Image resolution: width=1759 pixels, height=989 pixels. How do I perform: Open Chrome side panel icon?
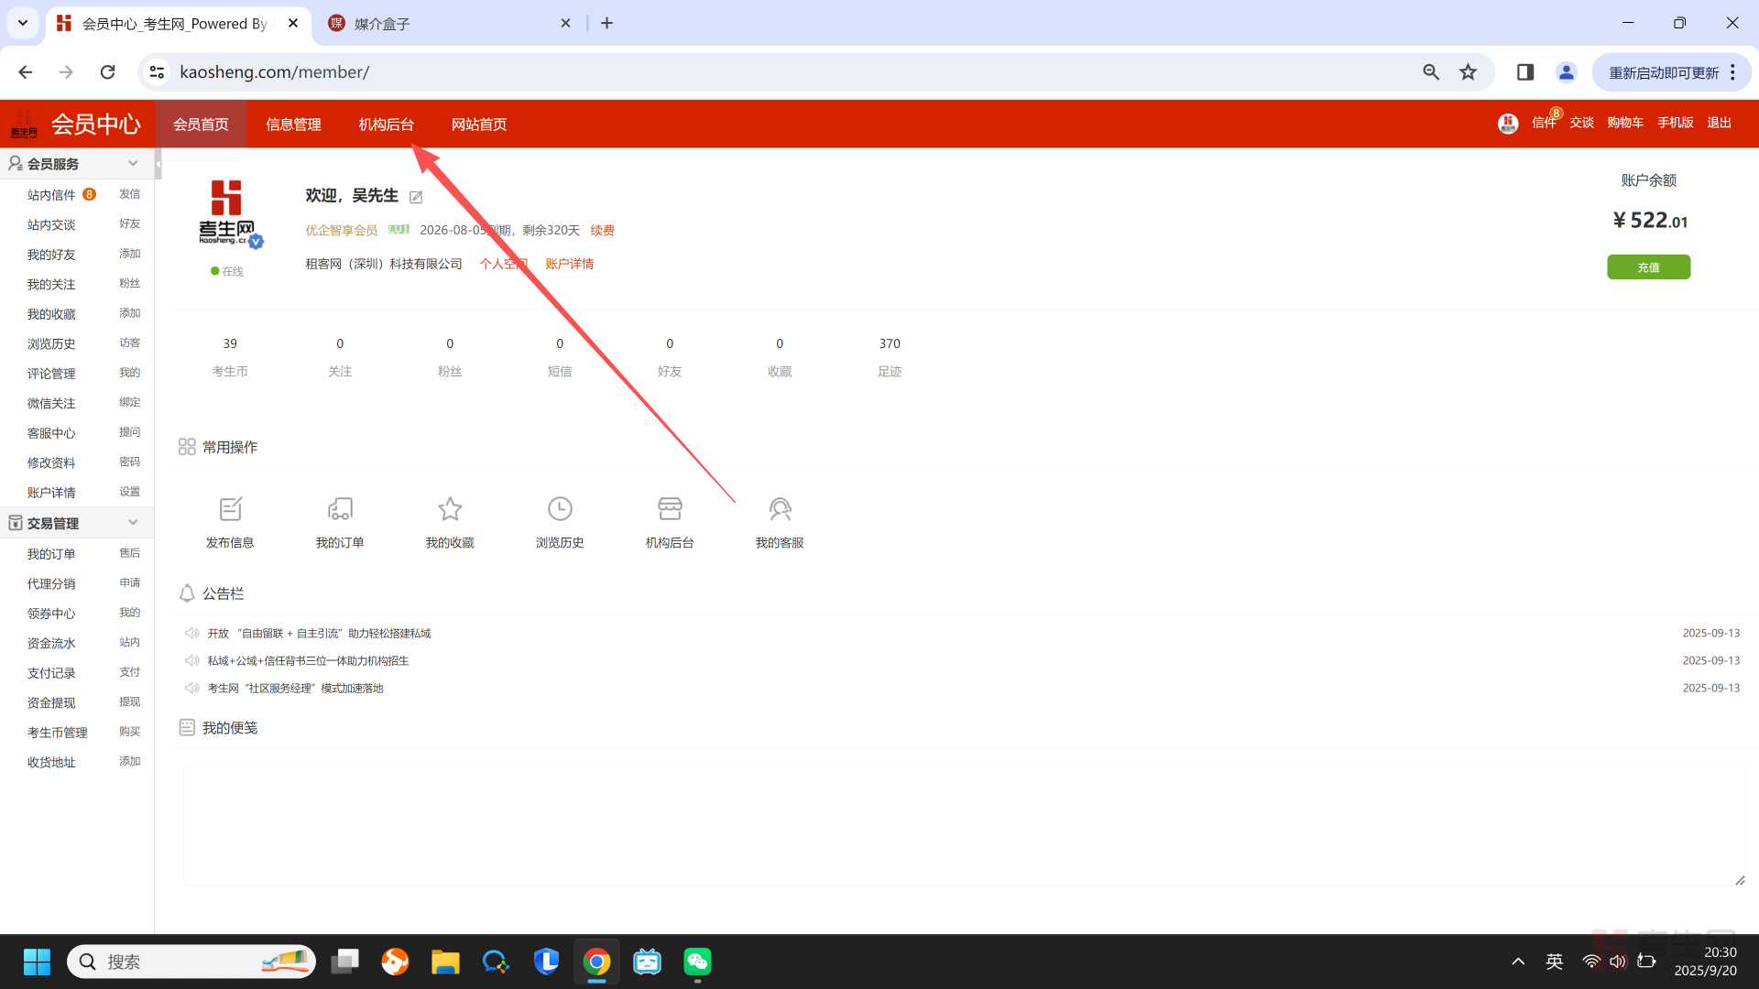(1524, 72)
